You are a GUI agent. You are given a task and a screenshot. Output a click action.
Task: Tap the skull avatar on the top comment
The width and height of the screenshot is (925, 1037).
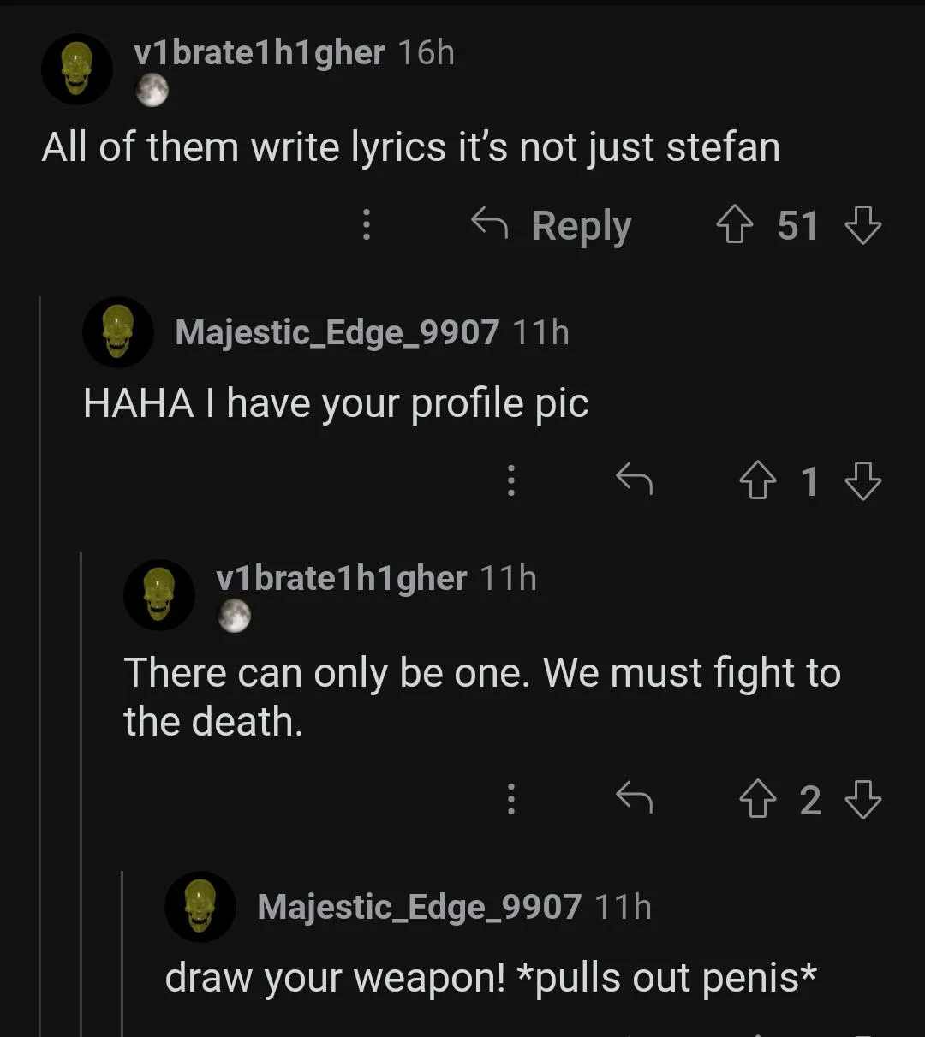click(x=77, y=69)
